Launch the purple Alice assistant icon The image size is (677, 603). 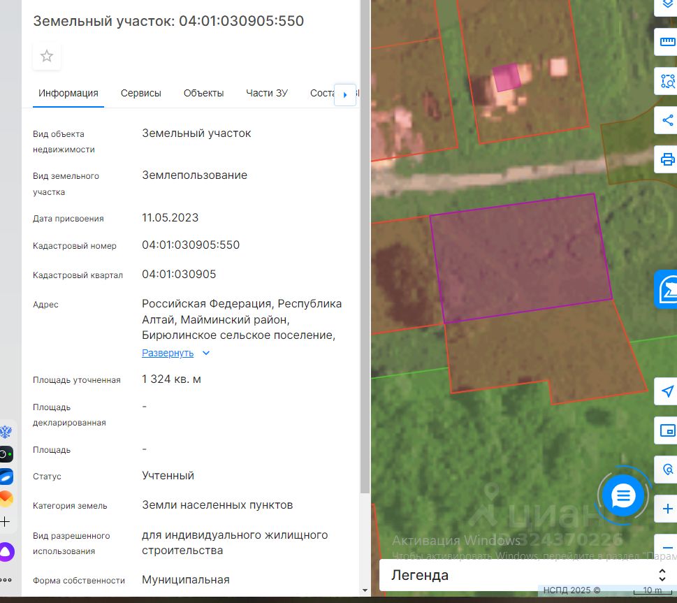[x=6, y=551]
